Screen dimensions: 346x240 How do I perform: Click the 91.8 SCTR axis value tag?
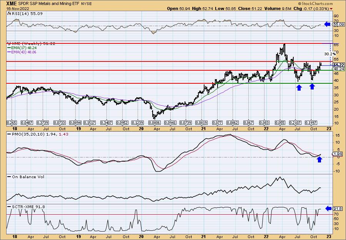(338, 209)
